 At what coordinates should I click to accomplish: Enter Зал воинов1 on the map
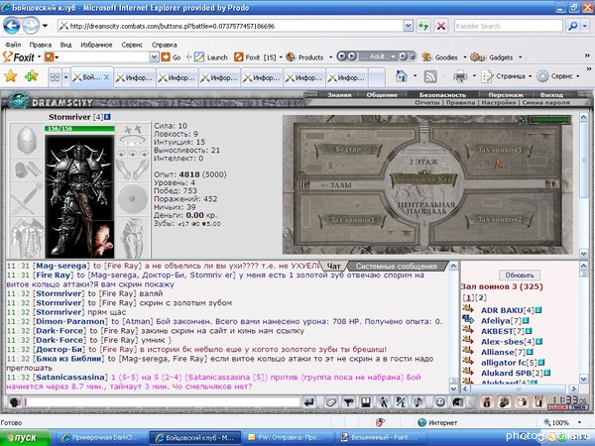[352, 220]
